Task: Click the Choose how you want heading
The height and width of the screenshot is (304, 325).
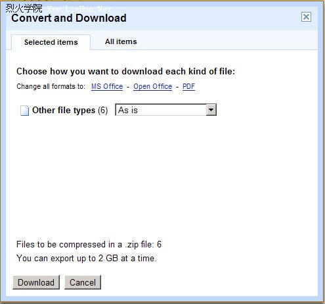Action: (125, 71)
